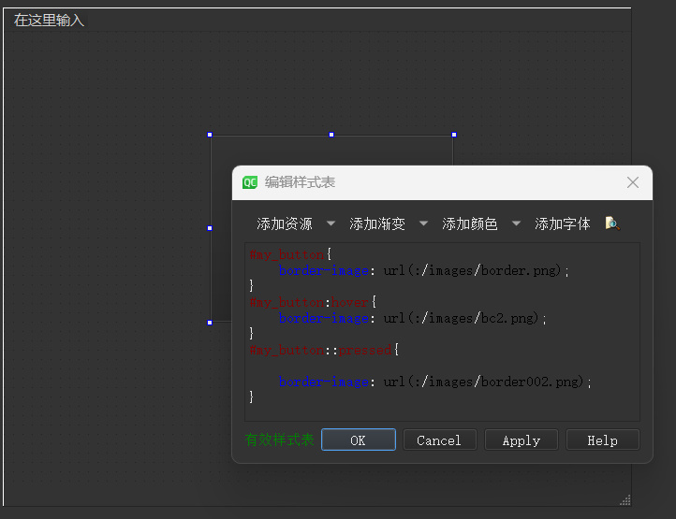
Task: Click the top-left selection handle of widget
Action: tap(210, 135)
